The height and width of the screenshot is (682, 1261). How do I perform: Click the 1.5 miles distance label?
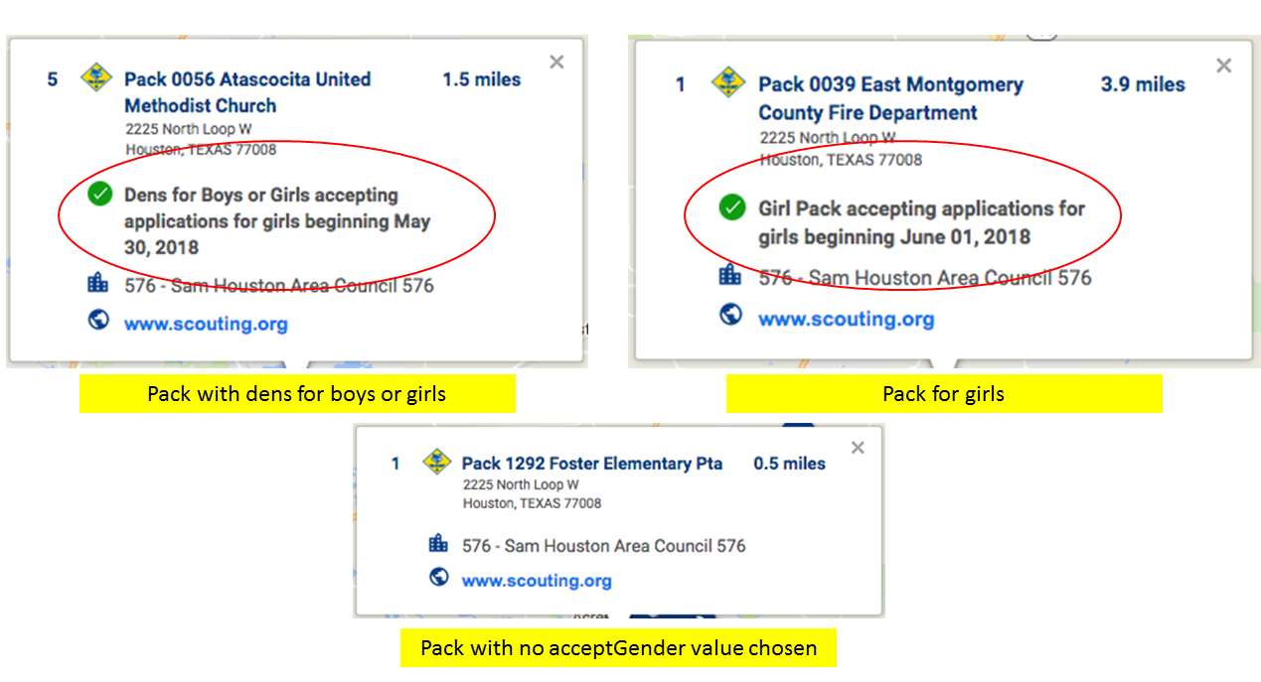pyautogui.click(x=482, y=79)
